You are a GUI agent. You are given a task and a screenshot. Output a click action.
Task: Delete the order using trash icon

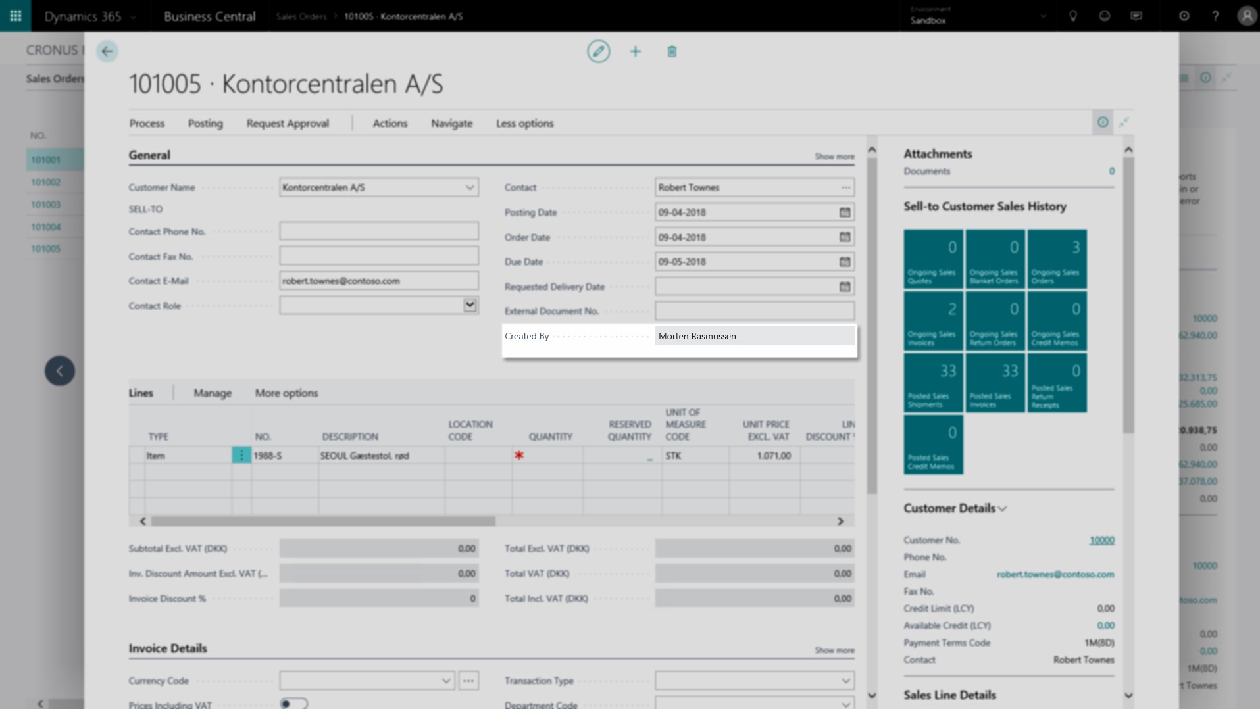pyautogui.click(x=672, y=51)
